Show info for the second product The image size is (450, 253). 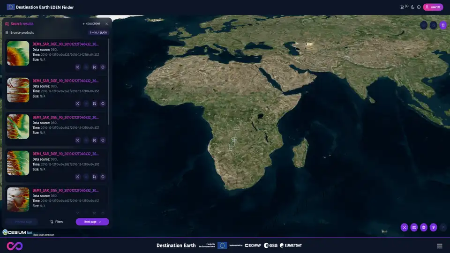[103, 104]
